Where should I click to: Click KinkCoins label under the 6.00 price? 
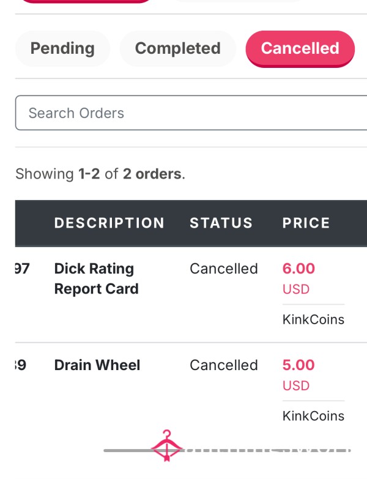click(x=313, y=319)
